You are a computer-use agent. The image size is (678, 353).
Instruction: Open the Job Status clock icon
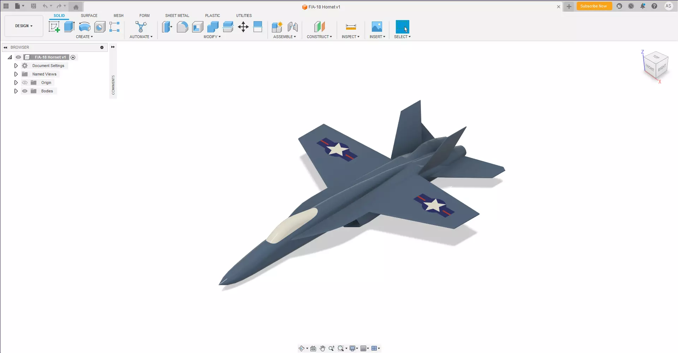pos(631,6)
